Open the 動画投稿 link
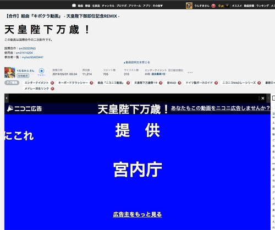This screenshot has width=275, height=230. (x=249, y=6)
